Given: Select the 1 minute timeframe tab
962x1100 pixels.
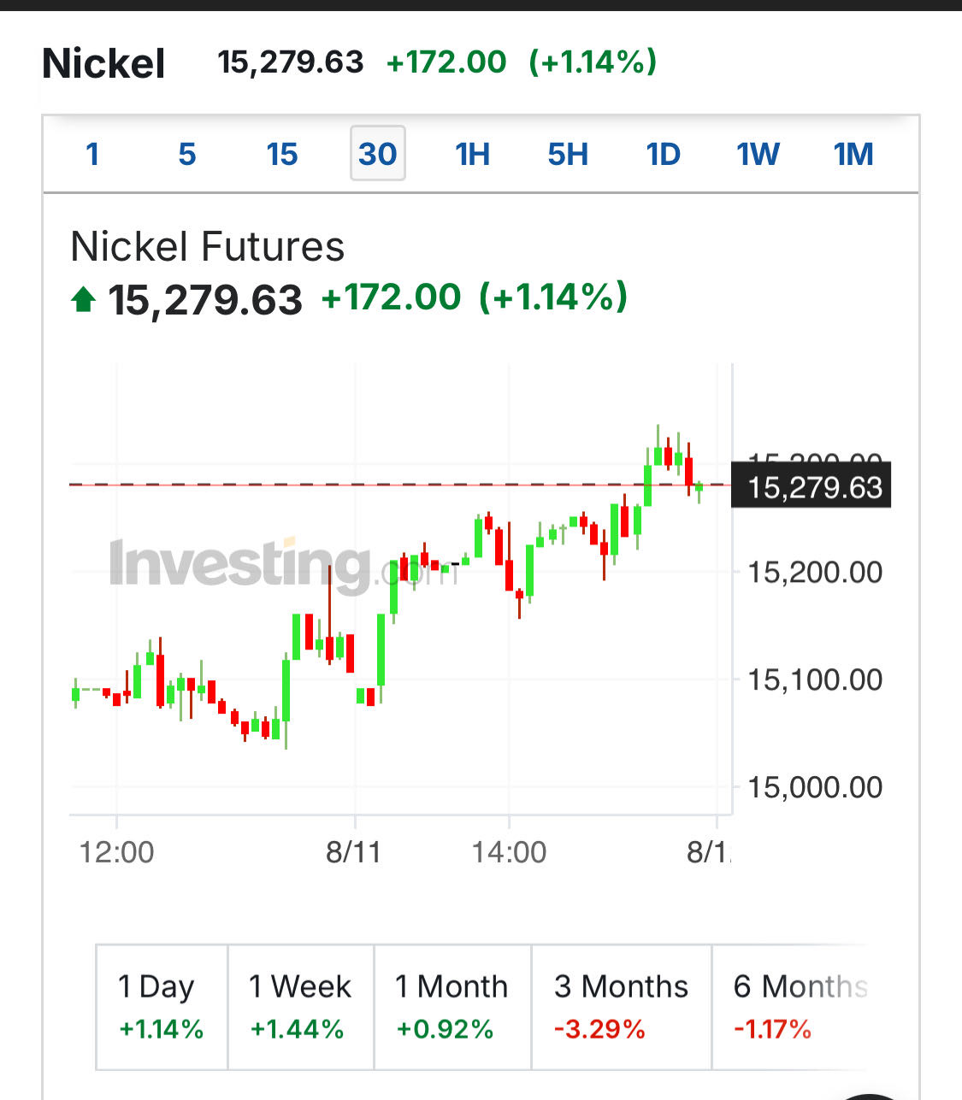Looking at the screenshot, I should click(x=92, y=154).
